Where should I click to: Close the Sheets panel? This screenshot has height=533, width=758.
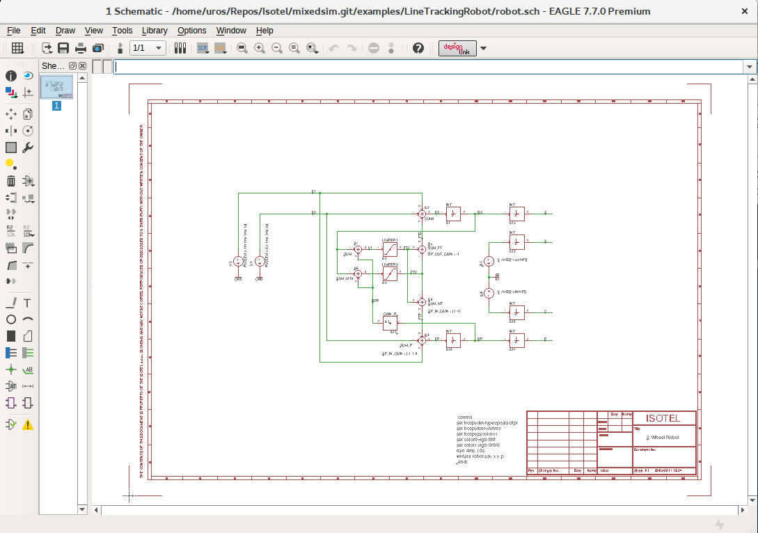click(x=83, y=65)
